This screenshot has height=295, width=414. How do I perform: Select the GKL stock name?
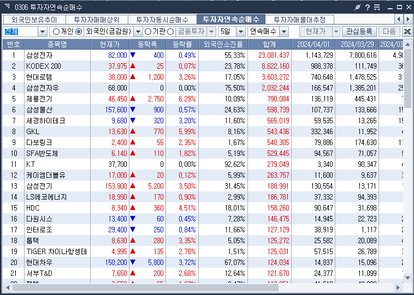[33, 131]
